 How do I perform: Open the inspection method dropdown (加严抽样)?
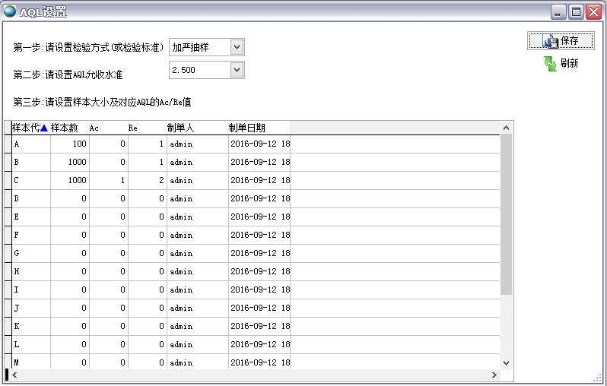[x=237, y=47]
